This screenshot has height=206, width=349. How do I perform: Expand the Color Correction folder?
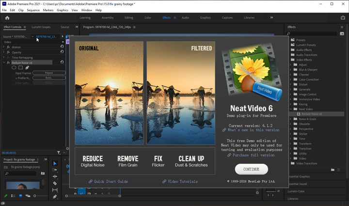click(290, 79)
